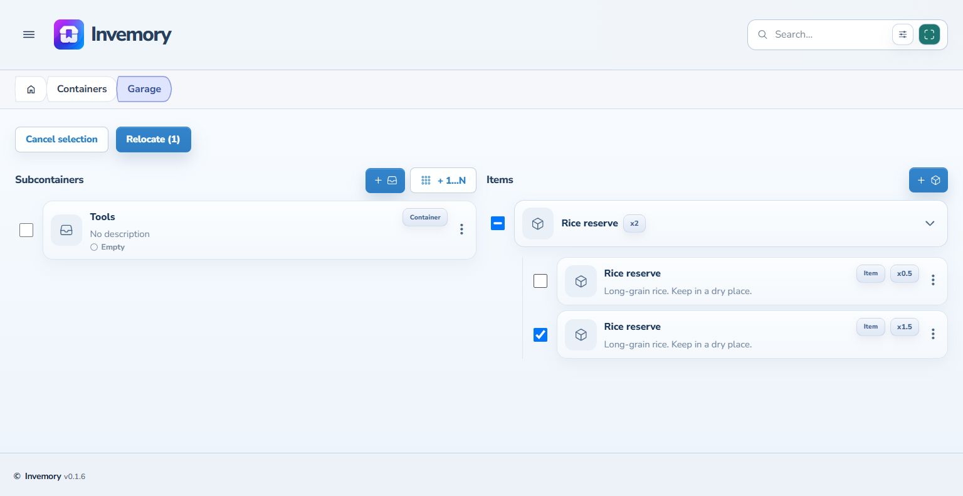Focus the Search input field
The image size is (963, 496).
click(x=829, y=34)
